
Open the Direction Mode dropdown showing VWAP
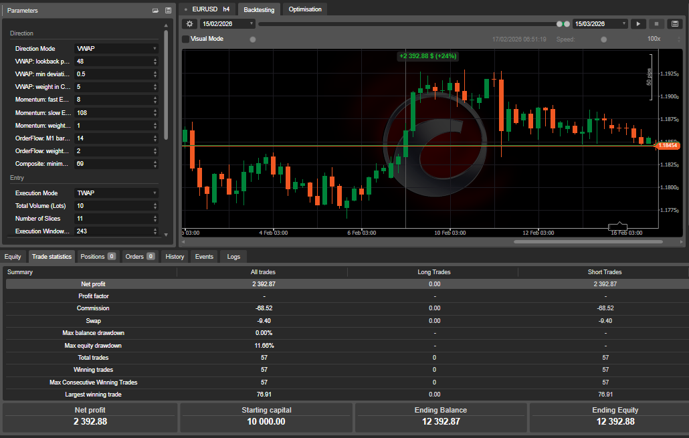[116, 48]
